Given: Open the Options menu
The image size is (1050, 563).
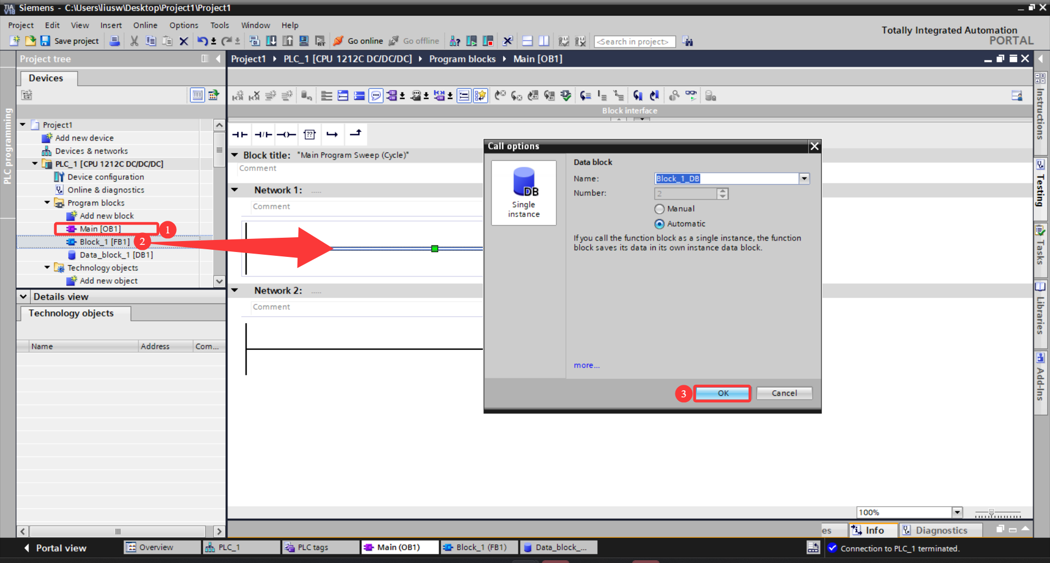Looking at the screenshot, I should pyautogui.click(x=184, y=25).
